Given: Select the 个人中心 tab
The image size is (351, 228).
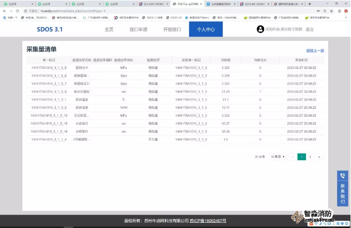Looking at the screenshot, I should coord(206,30).
